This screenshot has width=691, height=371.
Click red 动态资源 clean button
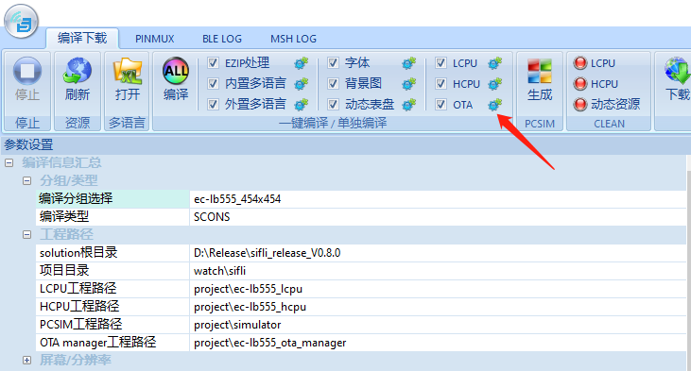click(580, 104)
